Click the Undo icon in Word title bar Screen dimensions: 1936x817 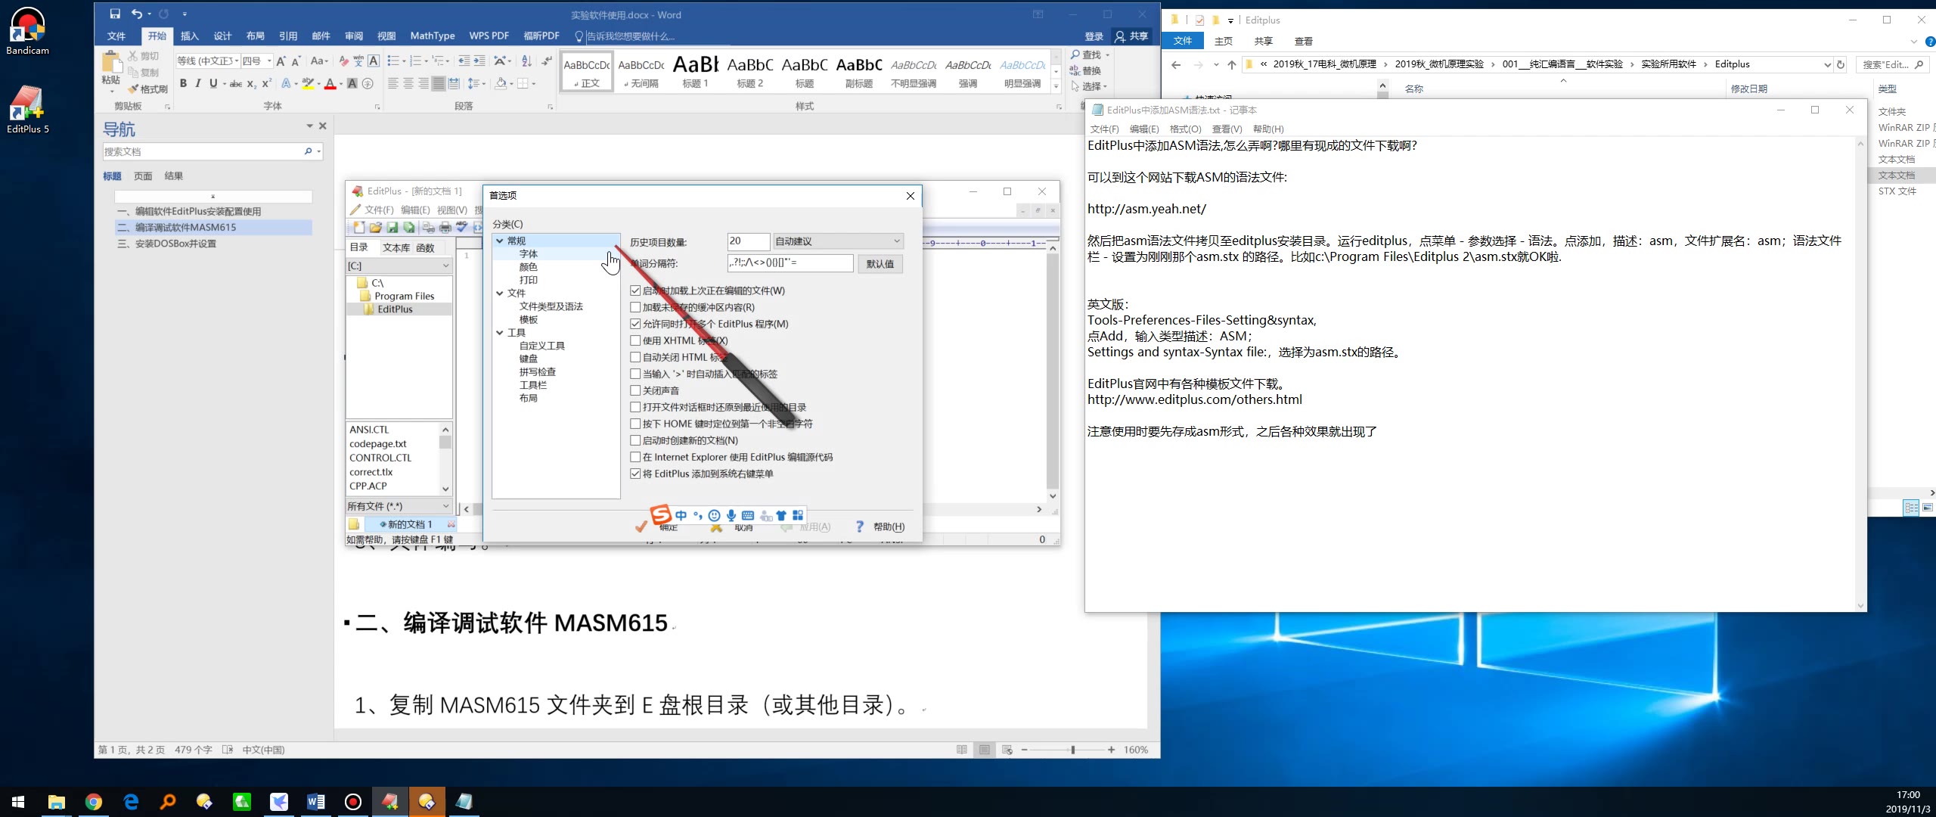(x=137, y=14)
